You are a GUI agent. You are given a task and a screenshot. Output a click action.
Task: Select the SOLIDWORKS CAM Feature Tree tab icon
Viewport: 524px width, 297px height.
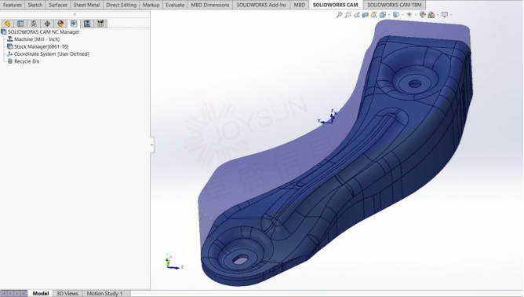[74, 24]
